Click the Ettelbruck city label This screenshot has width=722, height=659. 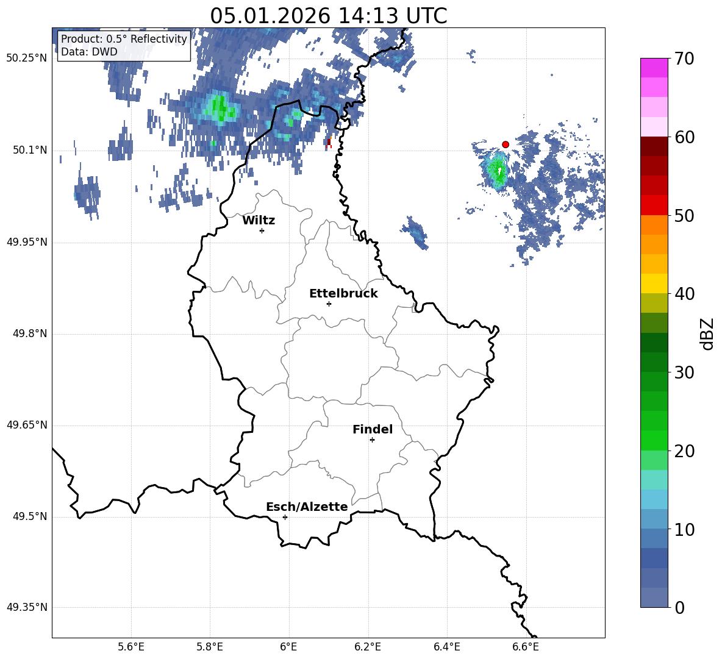click(x=343, y=294)
